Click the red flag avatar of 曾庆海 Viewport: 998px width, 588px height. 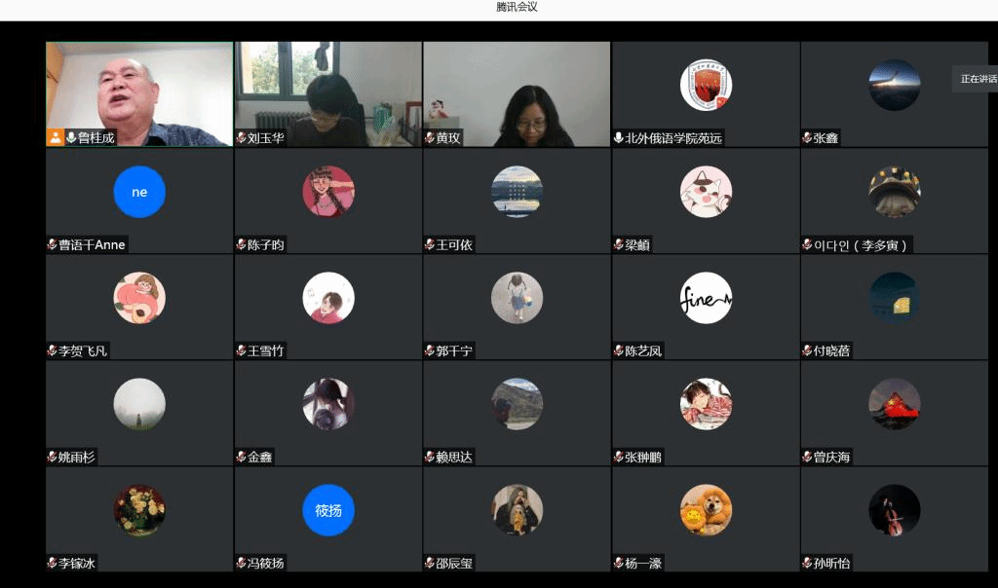click(x=894, y=404)
